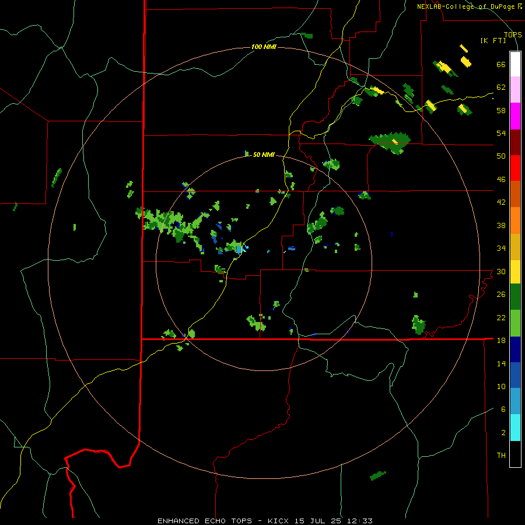Click the dark green legend swatch

click(515, 297)
